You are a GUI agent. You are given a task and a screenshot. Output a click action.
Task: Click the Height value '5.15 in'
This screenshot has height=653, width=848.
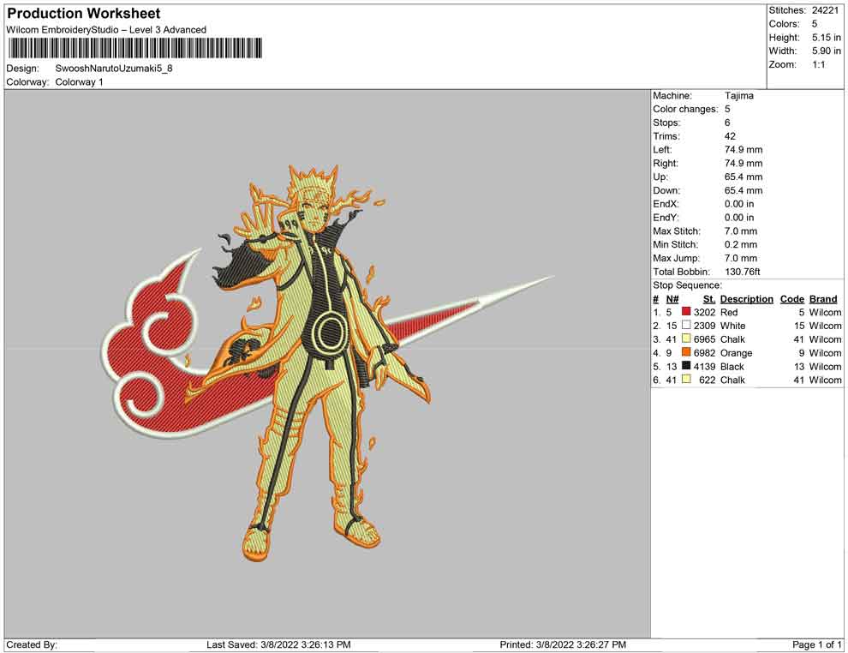click(x=826, y=38)
